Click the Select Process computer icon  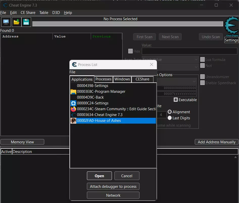point(6,22)
